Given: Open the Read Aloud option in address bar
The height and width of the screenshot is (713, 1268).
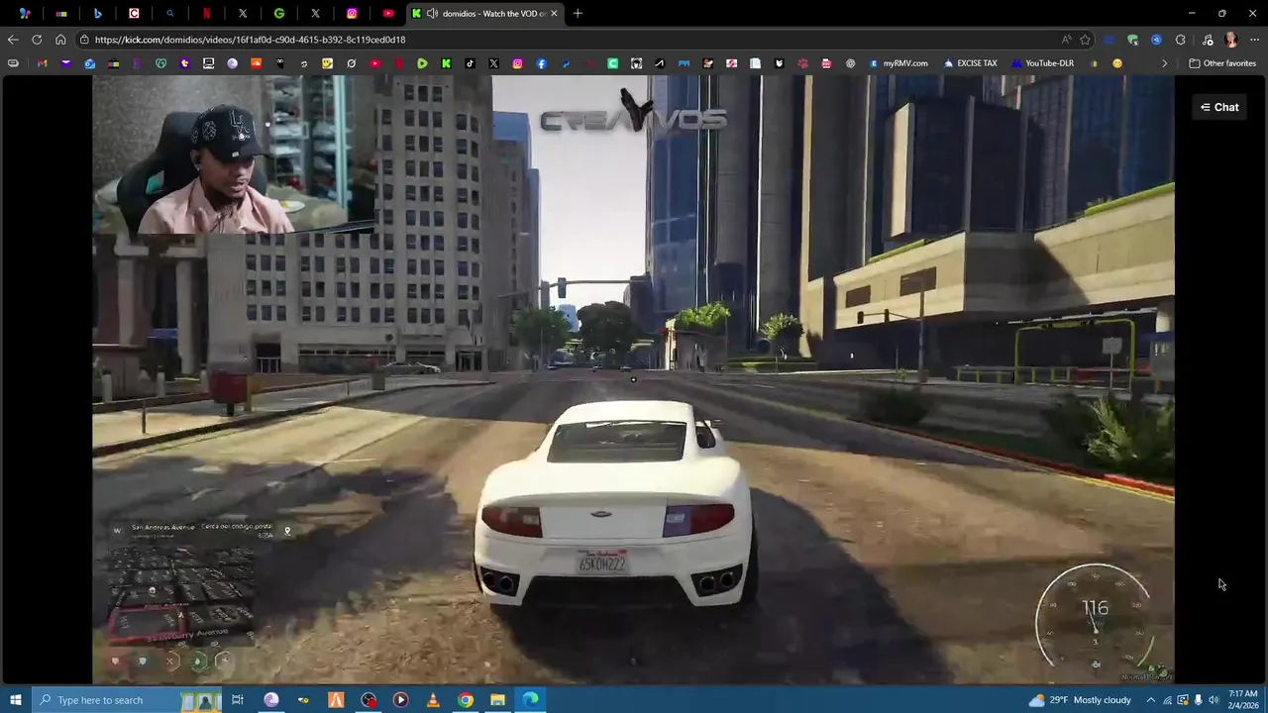Looking at the screenshot, I should pyautogui.click(x=1066, y=40).
